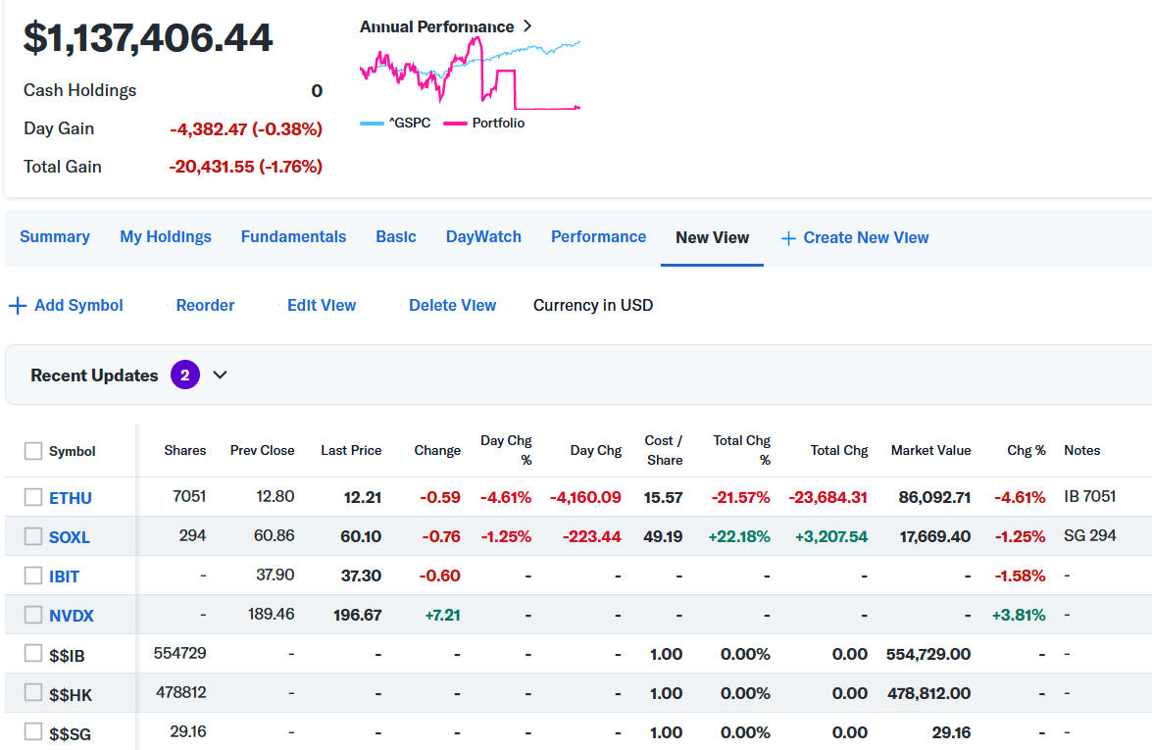Click the pink Portfolio legend swatch

coord(455,124)
